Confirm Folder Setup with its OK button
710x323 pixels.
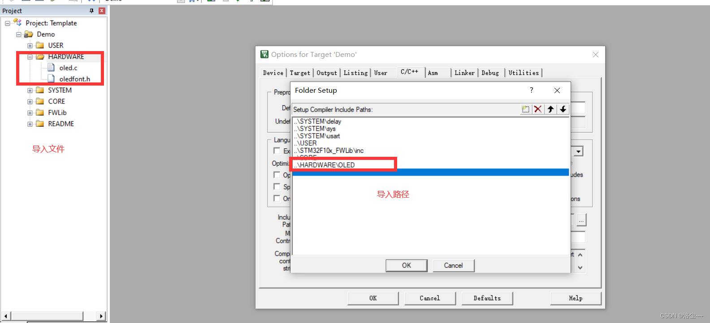(407, 266)
